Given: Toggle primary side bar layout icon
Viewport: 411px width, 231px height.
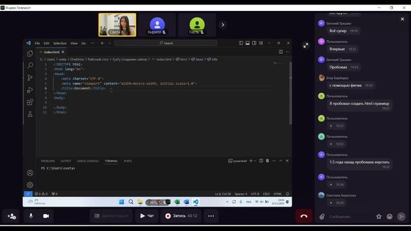Looking at the screenshot, I should click(241, 43).
